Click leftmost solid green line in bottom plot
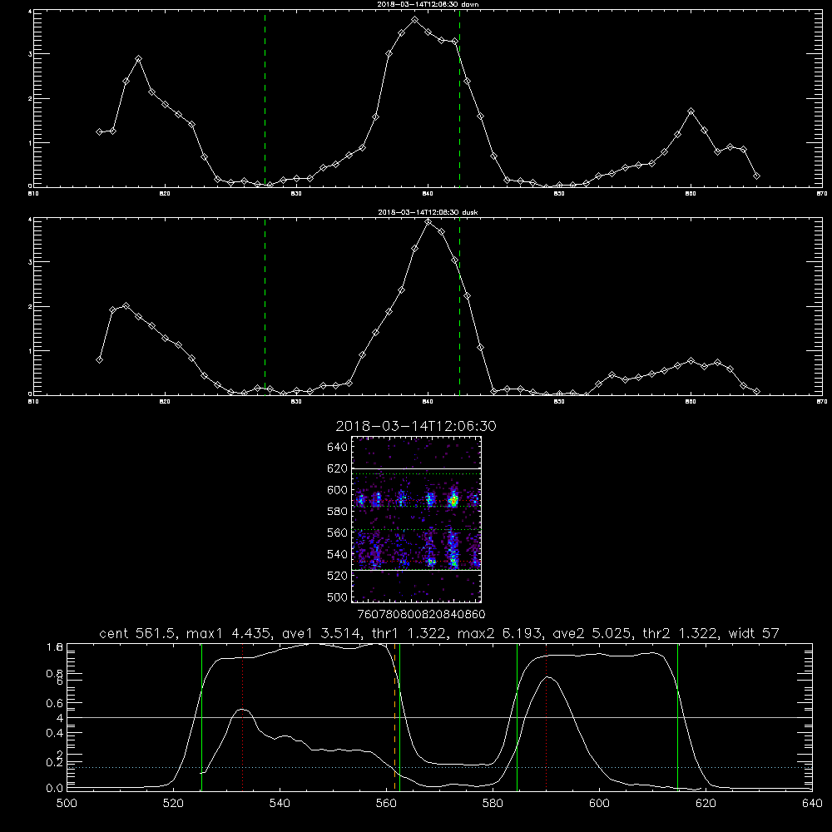The height and width of the screenshot is (832, 832). [201, 717]
